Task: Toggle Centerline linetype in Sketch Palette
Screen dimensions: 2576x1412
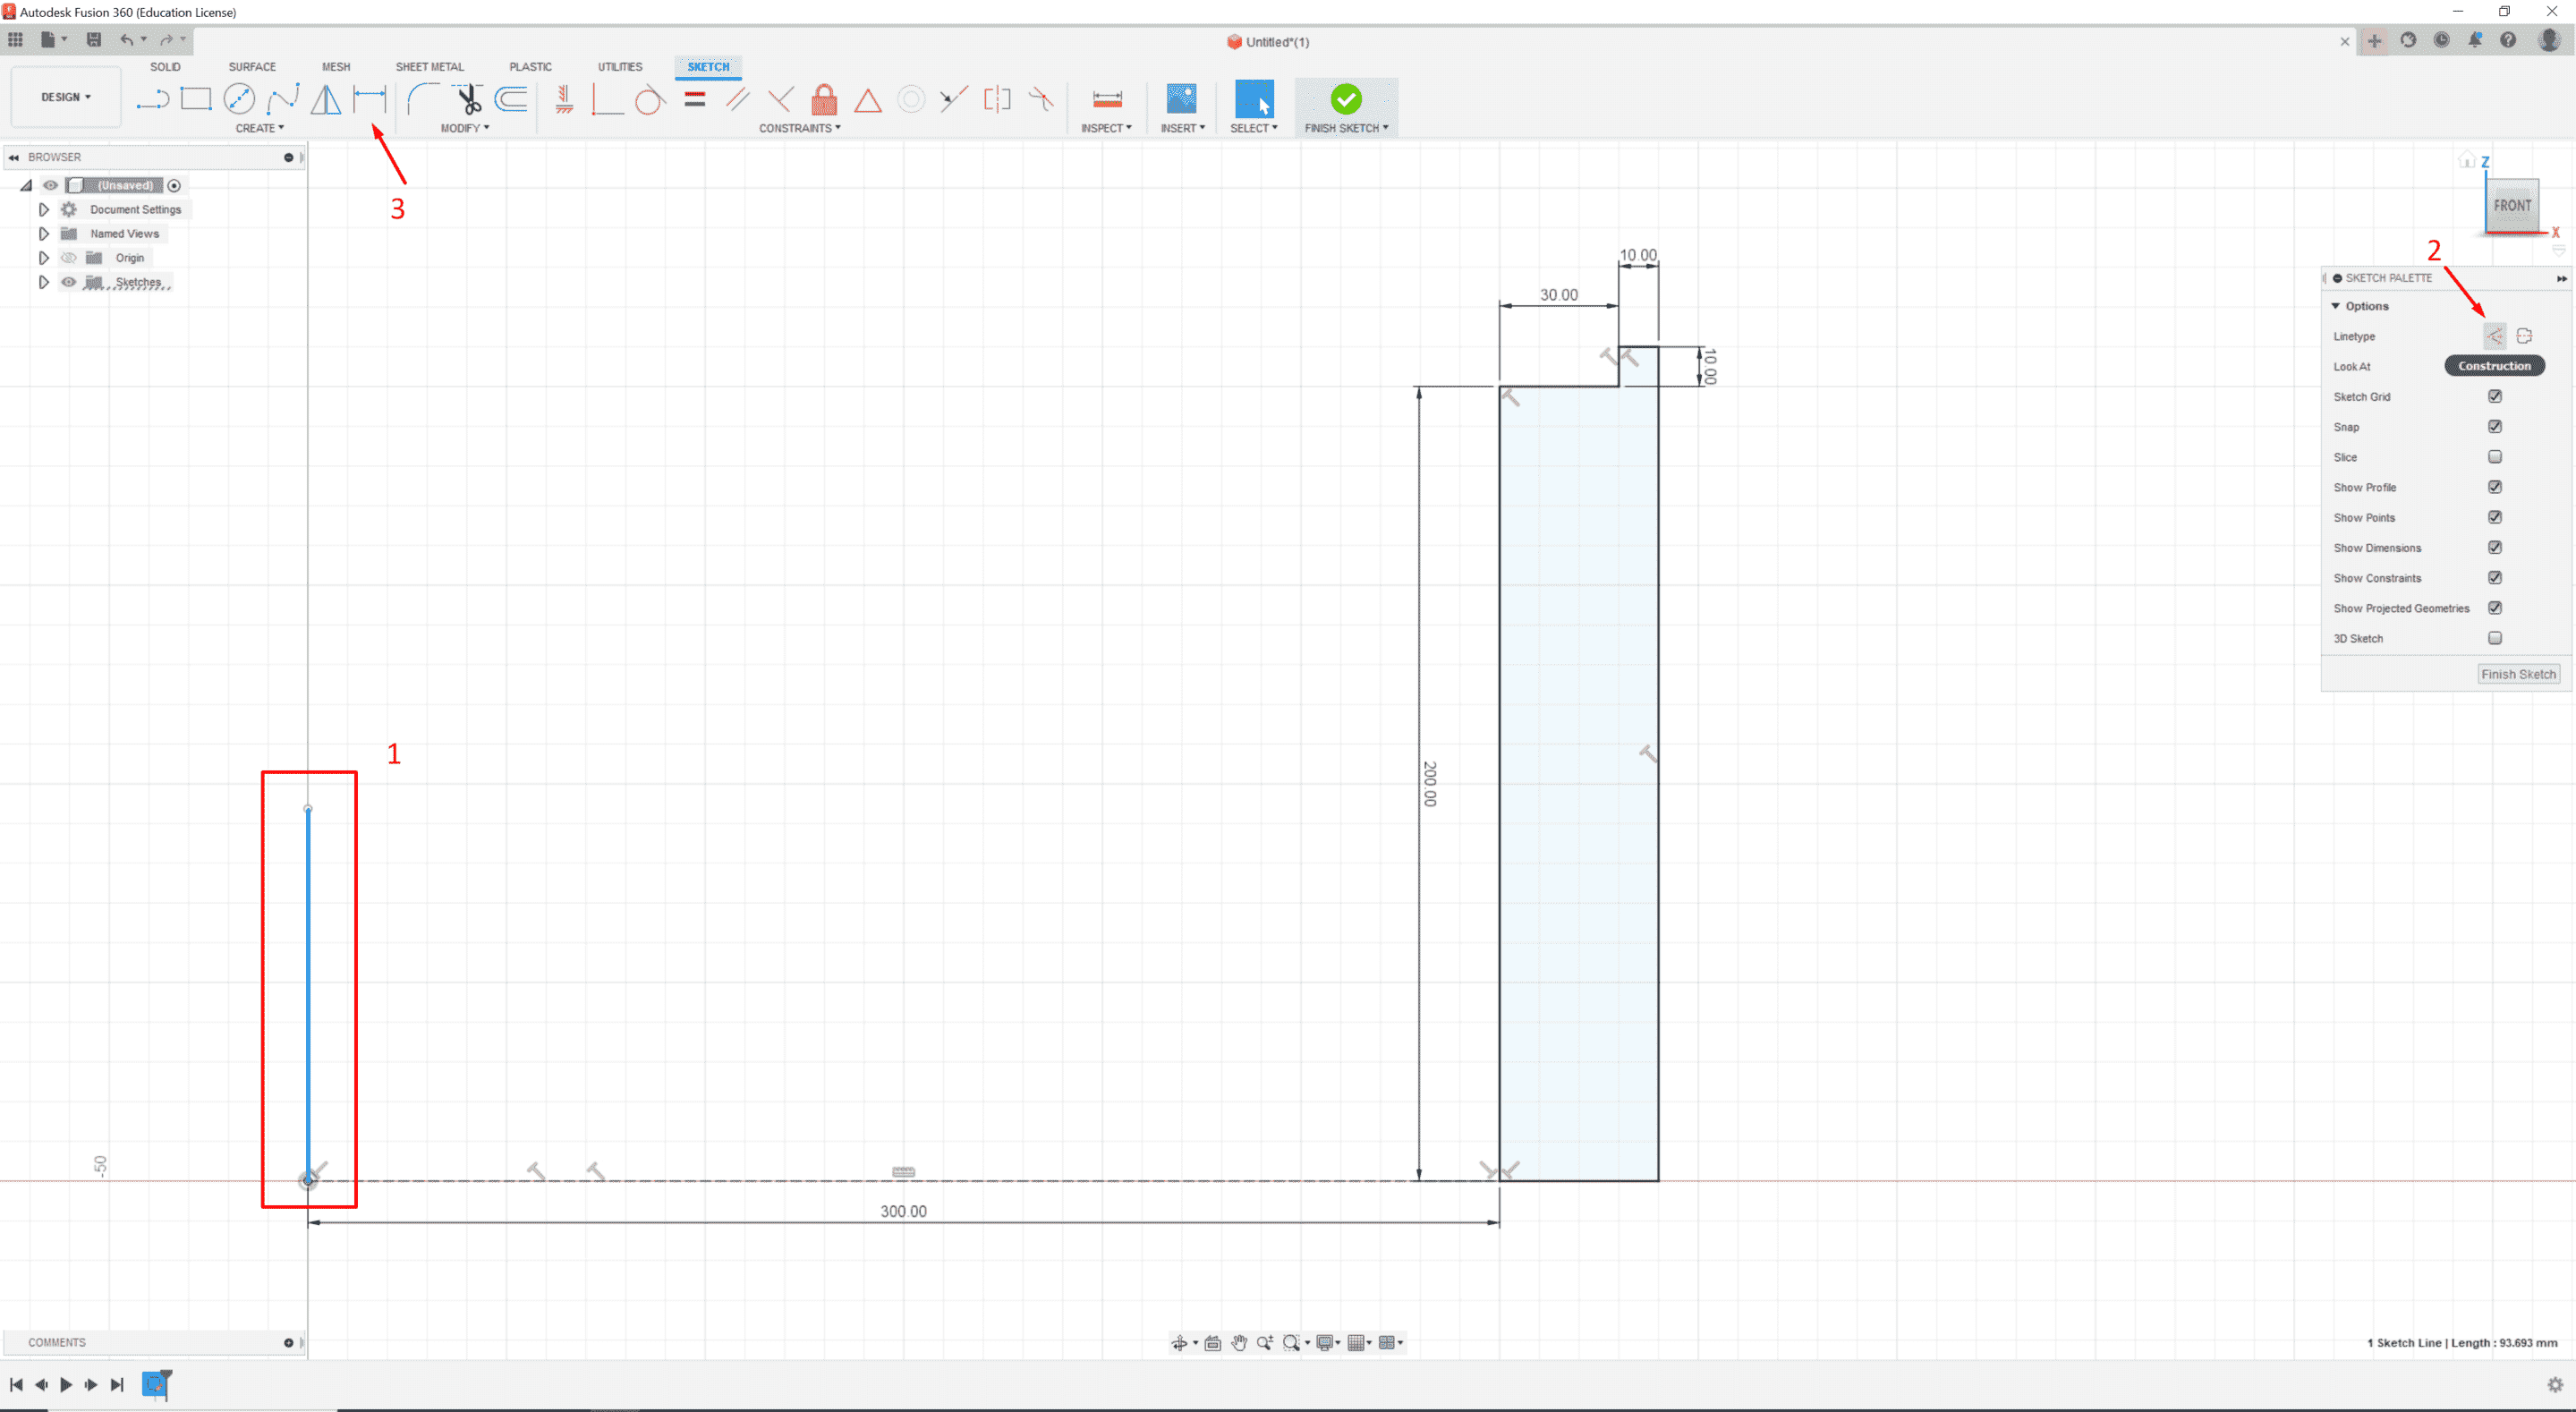Action: tap(2524, 336)
